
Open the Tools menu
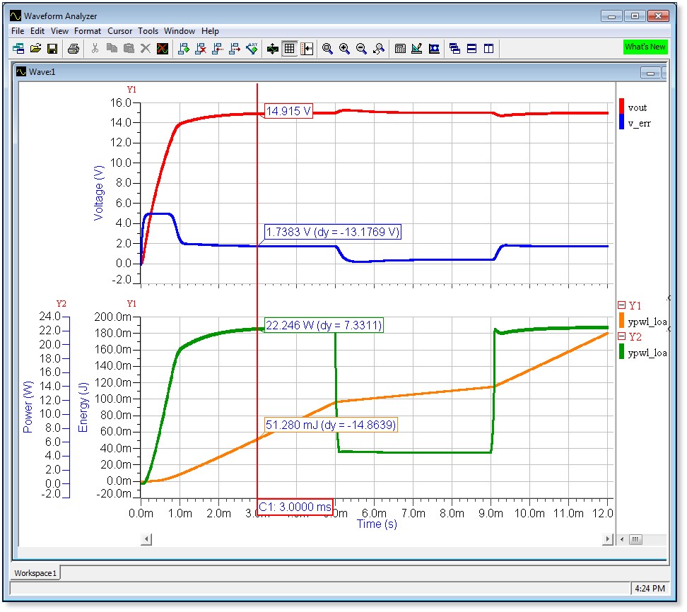click(x=148, y=31)
